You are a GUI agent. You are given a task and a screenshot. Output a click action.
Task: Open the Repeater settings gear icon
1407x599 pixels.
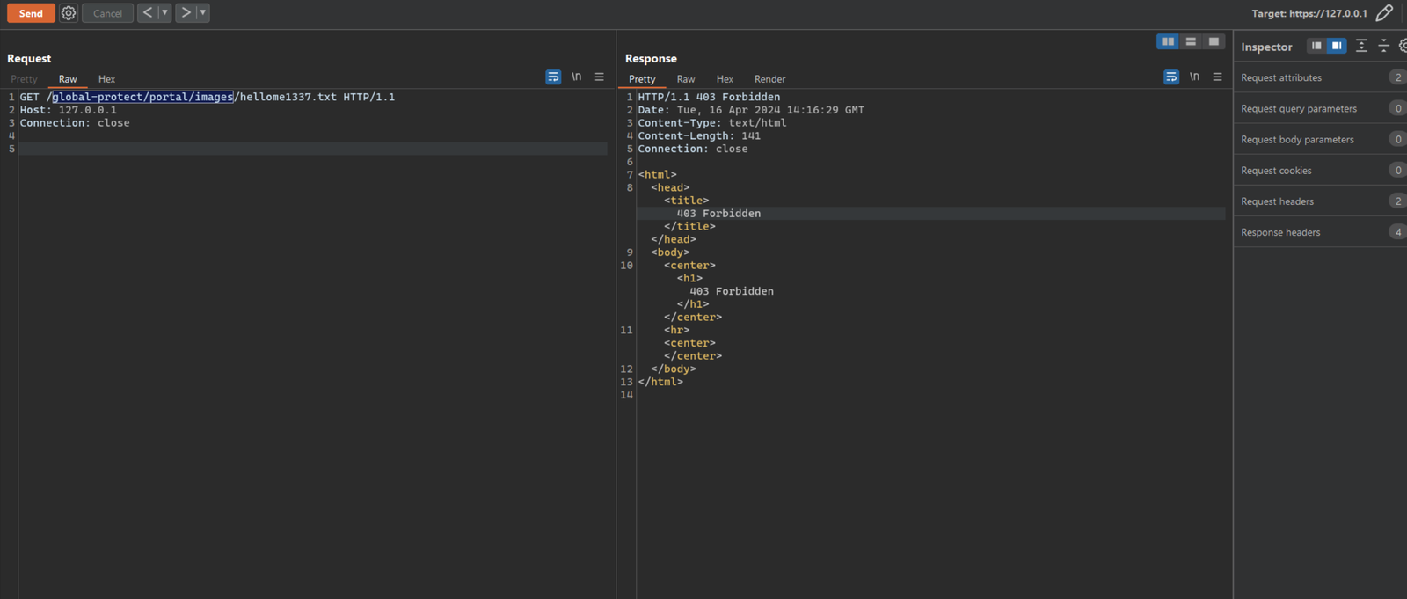click(69, 13)
